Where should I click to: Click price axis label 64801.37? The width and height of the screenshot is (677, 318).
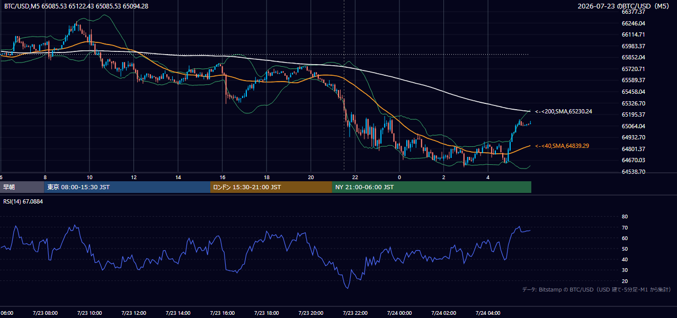point(633,149)
